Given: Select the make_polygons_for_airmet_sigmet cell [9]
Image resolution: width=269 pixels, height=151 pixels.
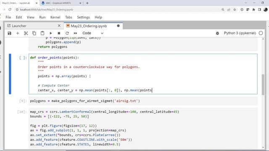Looking at the screenshot, I should coord(143,101).
